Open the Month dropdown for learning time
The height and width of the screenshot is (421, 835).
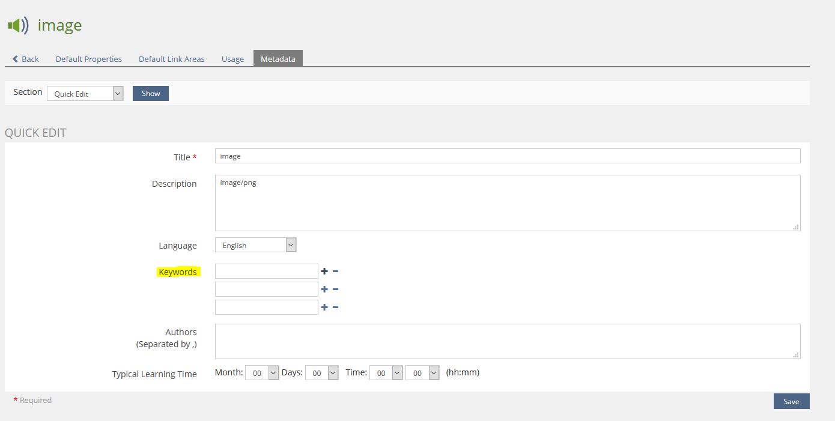pos(261,373)
